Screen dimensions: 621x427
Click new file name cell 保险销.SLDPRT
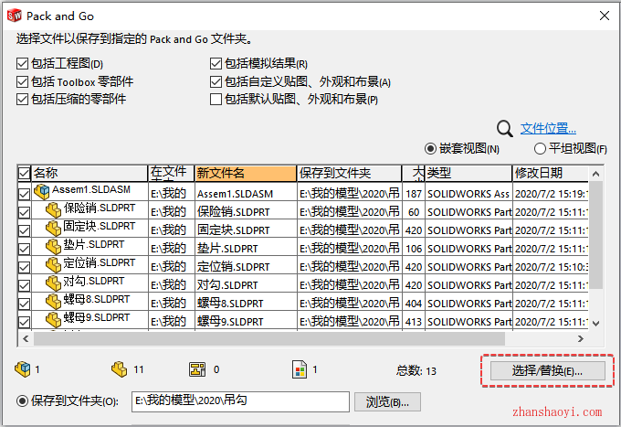[x=246, y=212]
